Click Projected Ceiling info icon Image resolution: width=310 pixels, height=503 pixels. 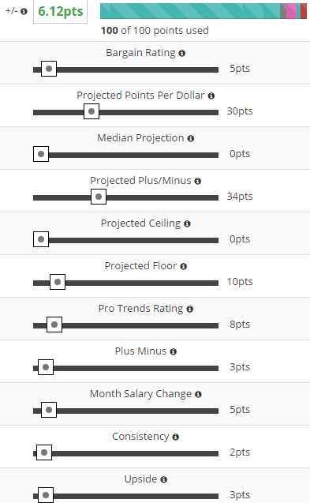pyautogui.click(x=187, y=224)
